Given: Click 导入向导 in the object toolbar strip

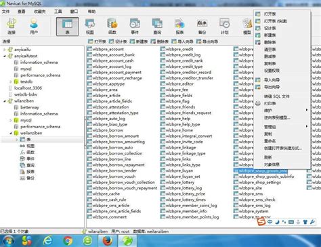Looking at the screenshot, I should click(x=182, y=41).
